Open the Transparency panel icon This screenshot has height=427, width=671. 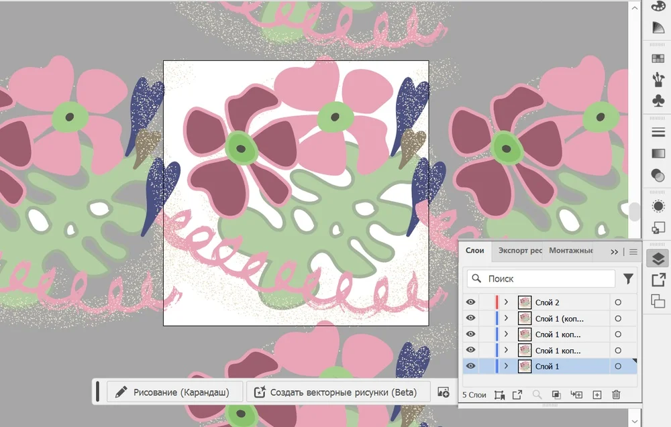coord(658,175)
